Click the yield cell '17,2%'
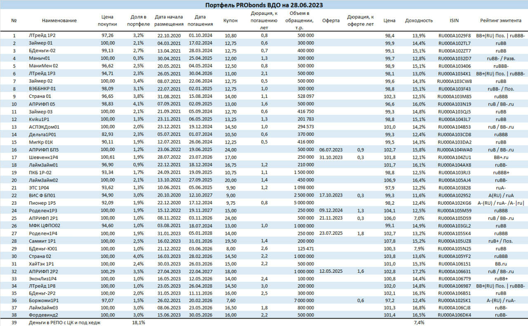This screenshot has width=528, height=326. (x=419, y=272)
